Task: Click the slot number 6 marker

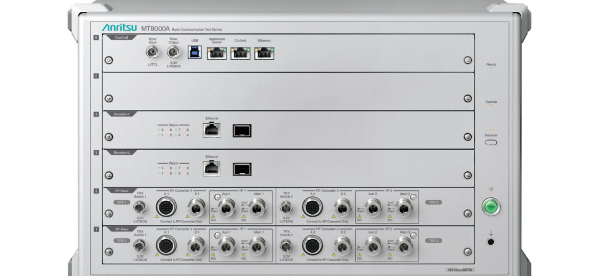Action: click(x=97, y=37)
